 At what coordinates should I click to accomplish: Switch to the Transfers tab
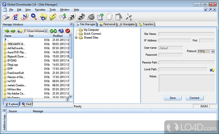pos(146,24)
